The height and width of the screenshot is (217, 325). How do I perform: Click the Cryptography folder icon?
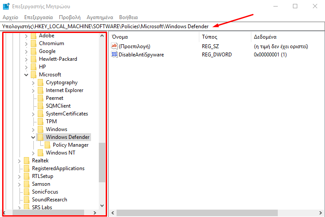(x=40, y=82)
